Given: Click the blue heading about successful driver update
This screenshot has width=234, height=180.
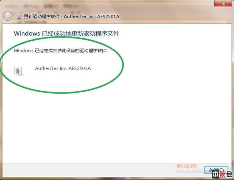Looking at the screenshot, I should (66, 34).
